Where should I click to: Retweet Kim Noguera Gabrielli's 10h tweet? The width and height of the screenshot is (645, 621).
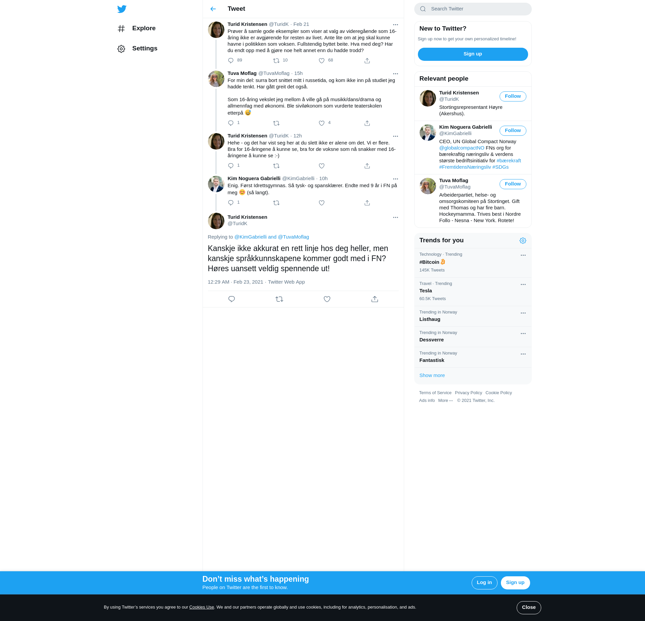[x=276, y=203]
